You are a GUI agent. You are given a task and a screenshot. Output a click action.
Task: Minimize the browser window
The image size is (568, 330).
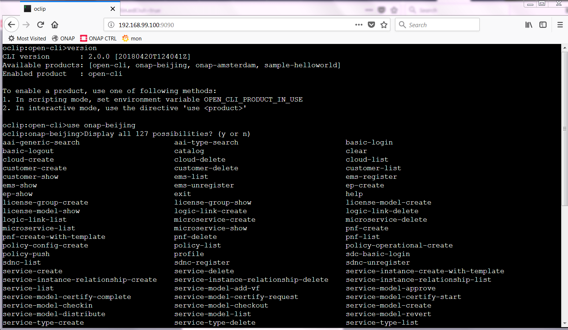coord(530,4)
